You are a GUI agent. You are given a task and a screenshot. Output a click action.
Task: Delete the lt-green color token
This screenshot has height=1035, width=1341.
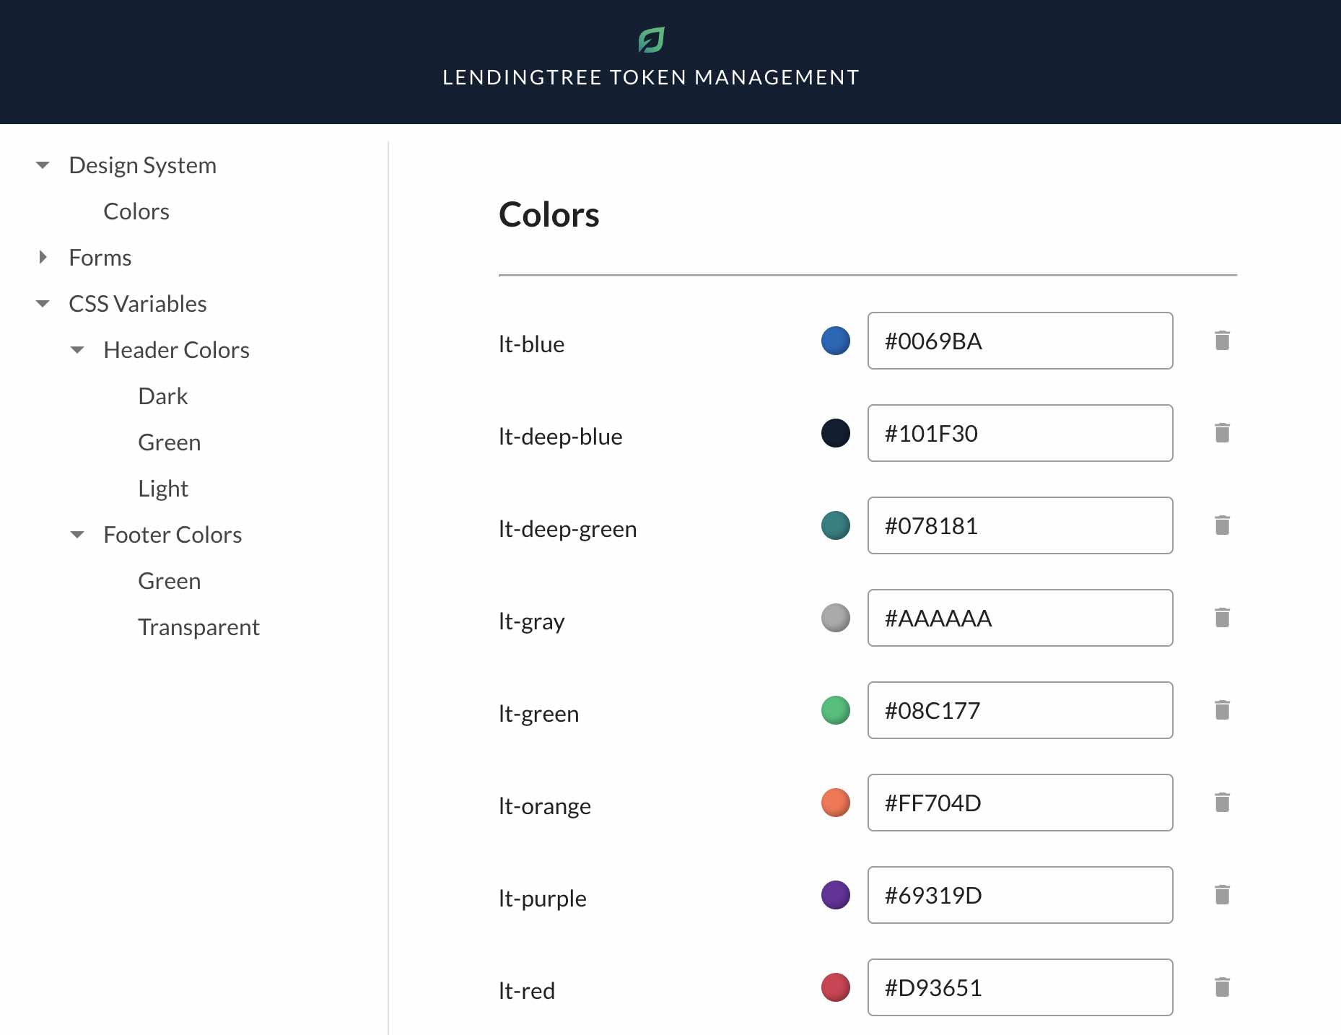(x=1223, y=710)
